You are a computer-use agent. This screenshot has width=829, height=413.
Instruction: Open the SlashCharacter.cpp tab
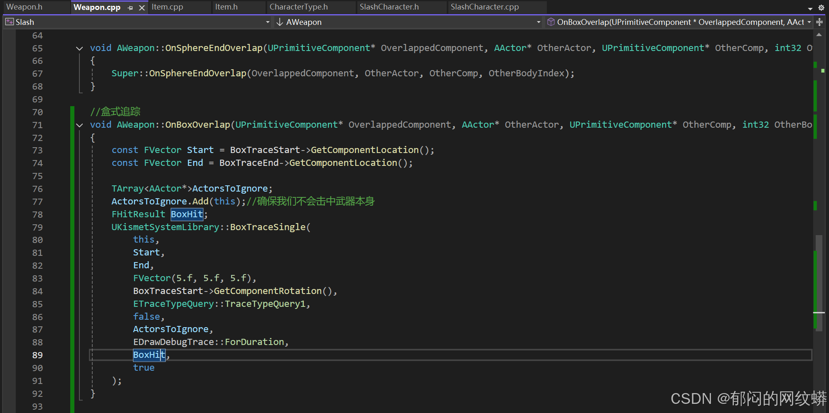pyautogui.click(x=485, y=7)
